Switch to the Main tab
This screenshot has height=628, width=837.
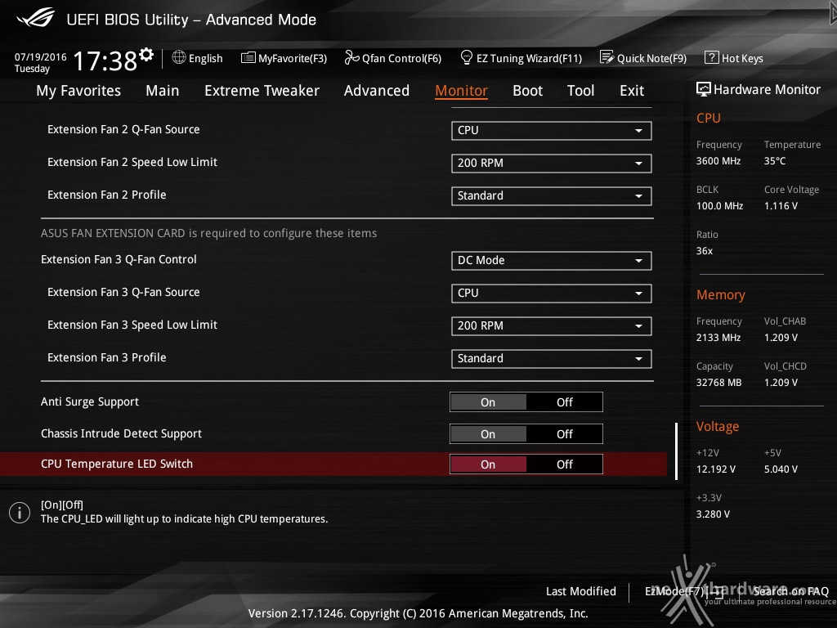point(163,91)
